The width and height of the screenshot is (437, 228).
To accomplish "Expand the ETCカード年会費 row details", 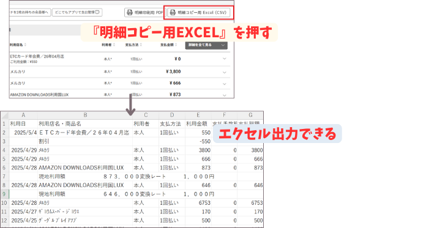I will coord(225,59).
